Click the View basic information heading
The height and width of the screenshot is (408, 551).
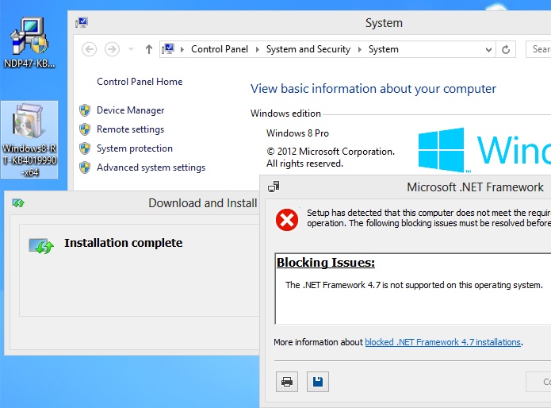pyautogui.click(x=373, y=89)
